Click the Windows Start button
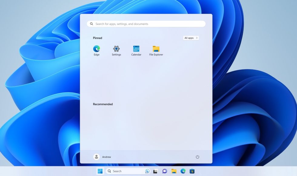The height and width of the screenshot is (176, 297). (100, 171)
